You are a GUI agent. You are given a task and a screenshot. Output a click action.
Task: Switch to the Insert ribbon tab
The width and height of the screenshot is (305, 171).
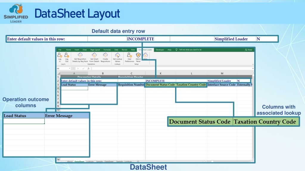[x=77, y=50]
